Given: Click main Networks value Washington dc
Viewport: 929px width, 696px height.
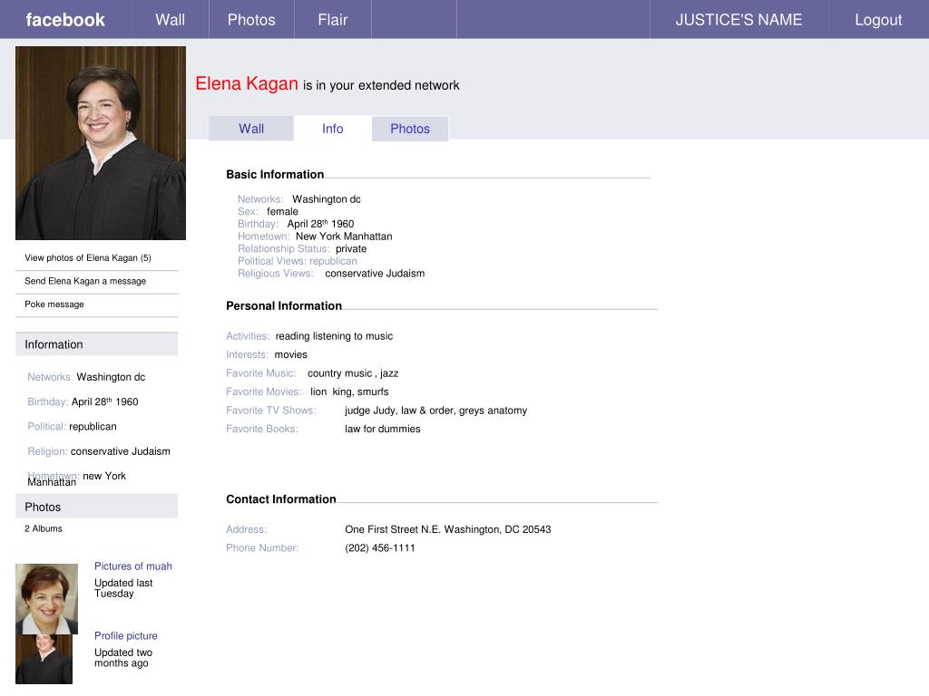Looking at the screenshot, I should (327, 198).
